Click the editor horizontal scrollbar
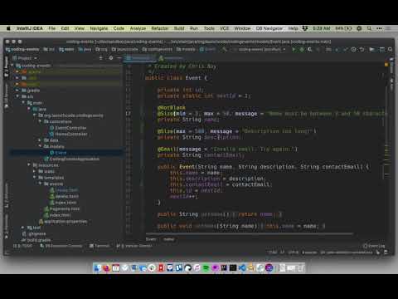This screenshot has height=299, width=398. tap(250, 234)
